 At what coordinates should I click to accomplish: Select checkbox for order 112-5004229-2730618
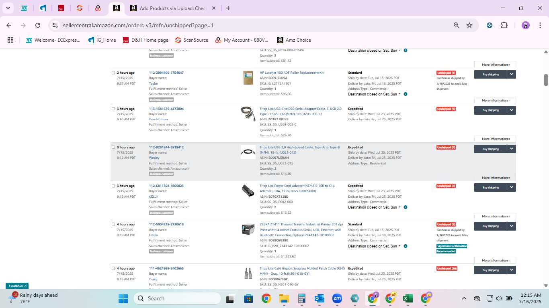pyautogui.click(x=113, y=224)
